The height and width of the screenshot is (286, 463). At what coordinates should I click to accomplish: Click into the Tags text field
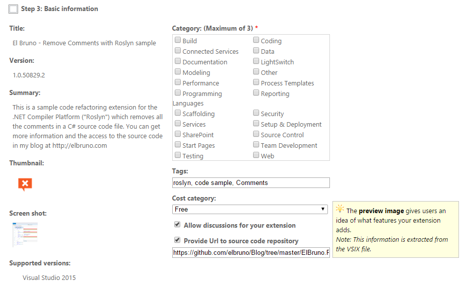(x=251, y=183)
